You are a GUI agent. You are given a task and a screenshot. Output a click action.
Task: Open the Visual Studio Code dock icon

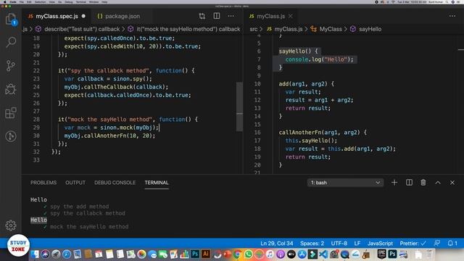click(323, 254)
